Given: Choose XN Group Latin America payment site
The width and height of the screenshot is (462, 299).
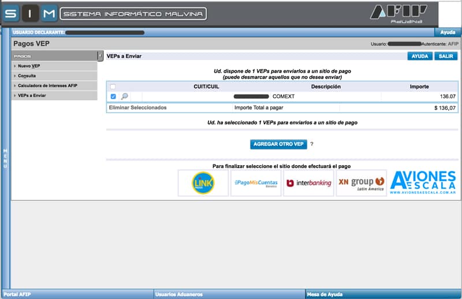Looking at the screenshot, I should point(362,183).
